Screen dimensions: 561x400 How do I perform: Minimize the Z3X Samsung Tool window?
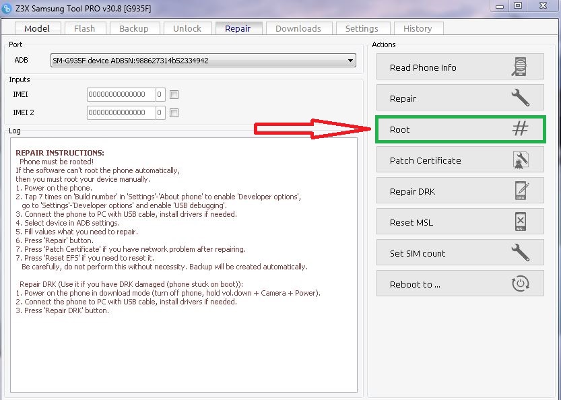click(x=500, y=6)
